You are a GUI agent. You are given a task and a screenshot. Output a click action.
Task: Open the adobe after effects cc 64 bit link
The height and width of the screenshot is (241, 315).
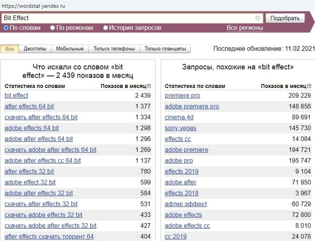click(43, 161)
